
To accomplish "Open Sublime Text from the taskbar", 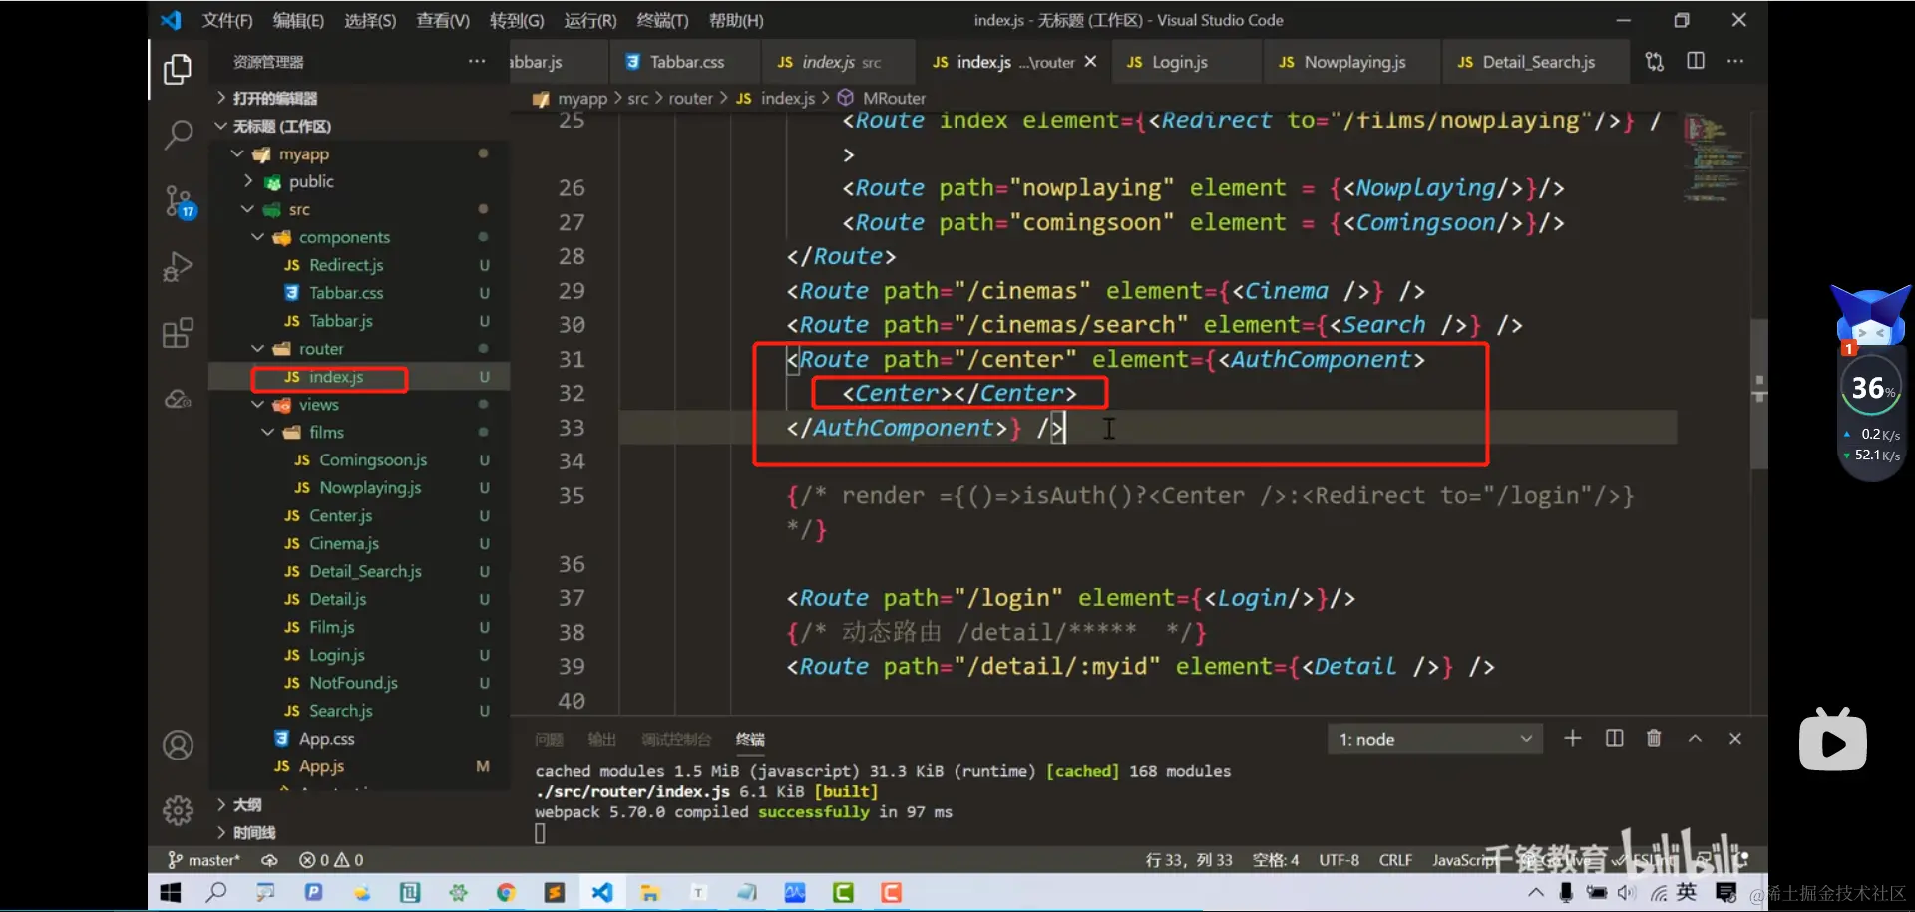I will click(554, 893).
